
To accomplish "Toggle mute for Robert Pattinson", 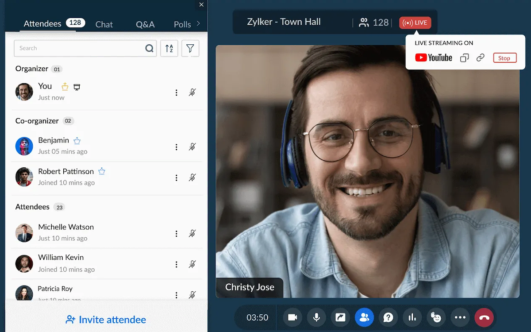I will (x=192, y=178).
